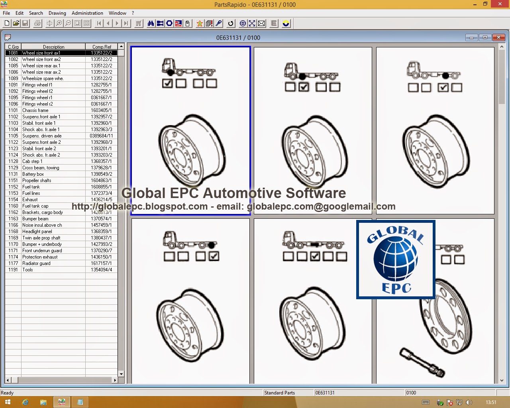Screen dimensions: 510x408
Task: Select the bottom-middle five-checkbox wheel thumbnail
Action: click(x=313, y=301)
